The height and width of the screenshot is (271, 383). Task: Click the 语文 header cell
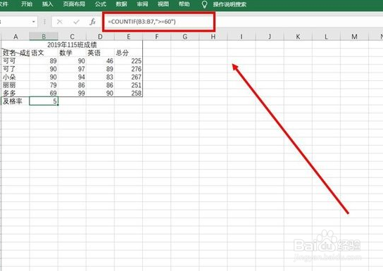[x=44, y=53]
